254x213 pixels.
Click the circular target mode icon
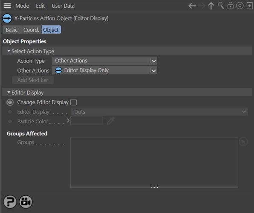(240, 6)
